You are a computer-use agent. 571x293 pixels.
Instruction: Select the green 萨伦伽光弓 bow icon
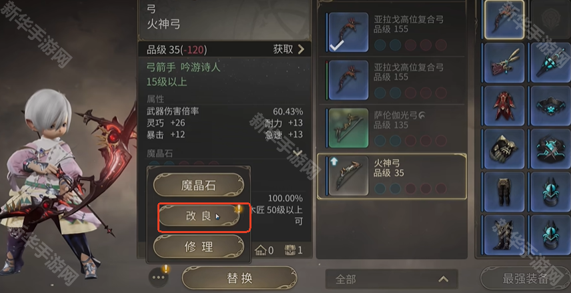pyautogui.click(x=348, y=128)
